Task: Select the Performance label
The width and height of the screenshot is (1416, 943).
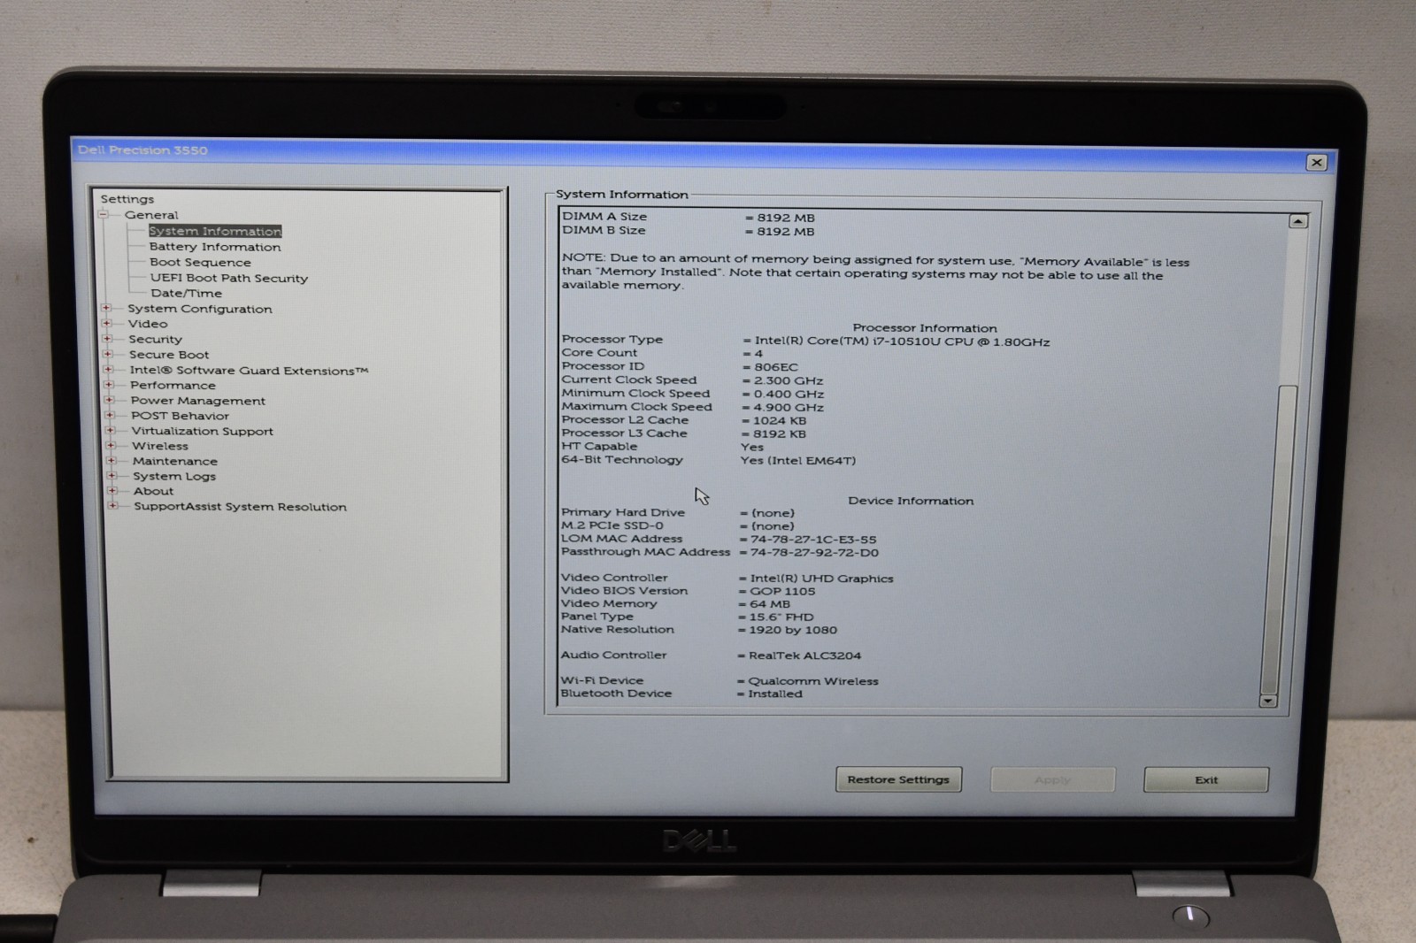Action: tap(173, 386)
